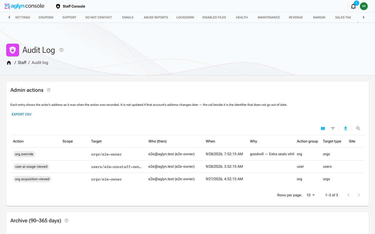
Task: Open the DO NOT CONTACT tab
Action: 98,17
